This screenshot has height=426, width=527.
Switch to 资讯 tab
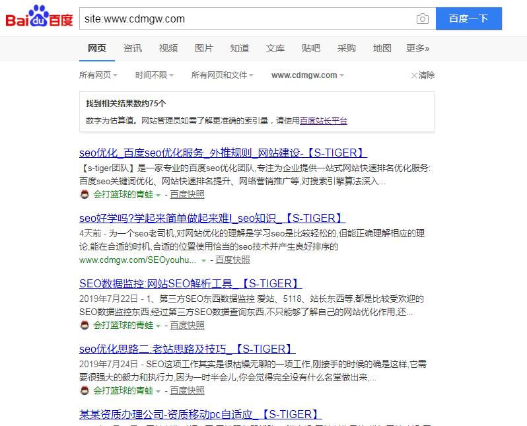[133, 48]
